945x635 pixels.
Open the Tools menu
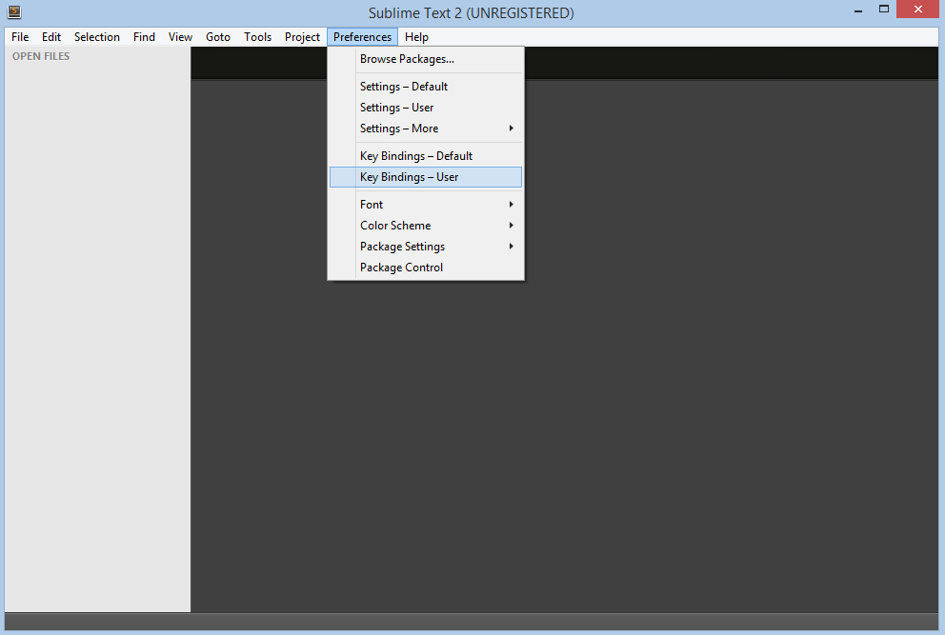point(257,37)
